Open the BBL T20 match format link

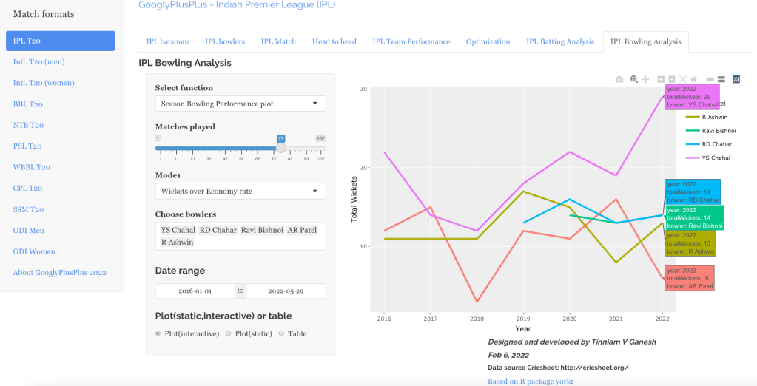(x=28, y=104)
